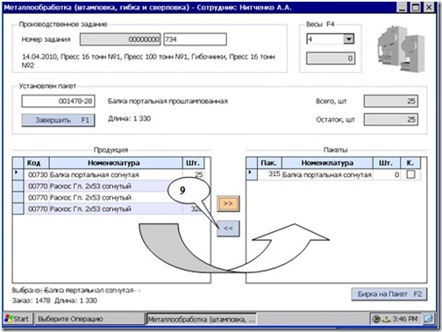Screen dimensions: 442x332
Task: Click the move-right >> transfer button
Action: point(228,203)
